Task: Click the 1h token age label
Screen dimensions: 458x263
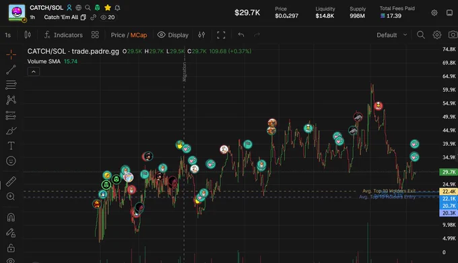Action: pyautogui.click(x=32, y=17)
